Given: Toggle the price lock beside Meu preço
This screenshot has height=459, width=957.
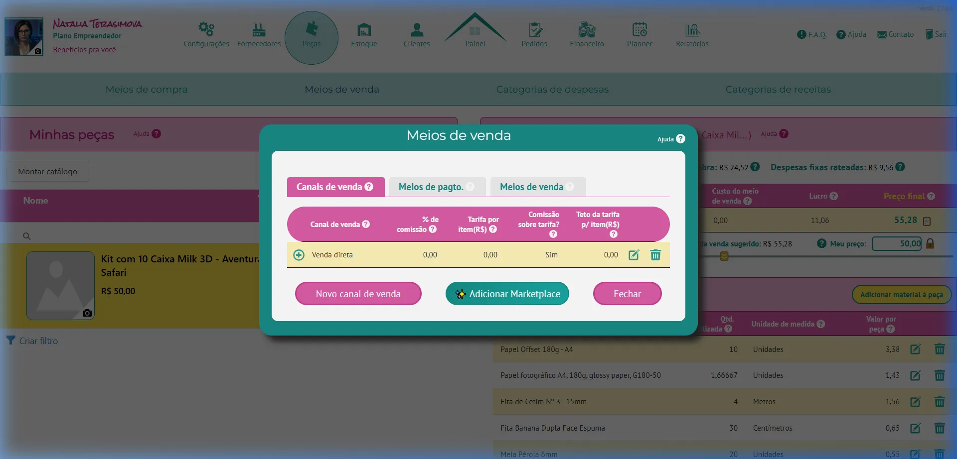Looking at the screenshot, I should pyautogui.click(x=931, y=243).
